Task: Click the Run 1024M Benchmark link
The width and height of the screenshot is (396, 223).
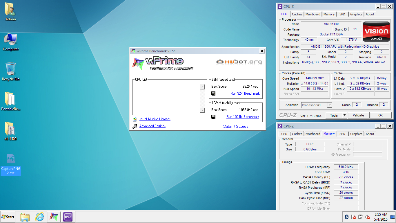Action: tap(243, 117)
